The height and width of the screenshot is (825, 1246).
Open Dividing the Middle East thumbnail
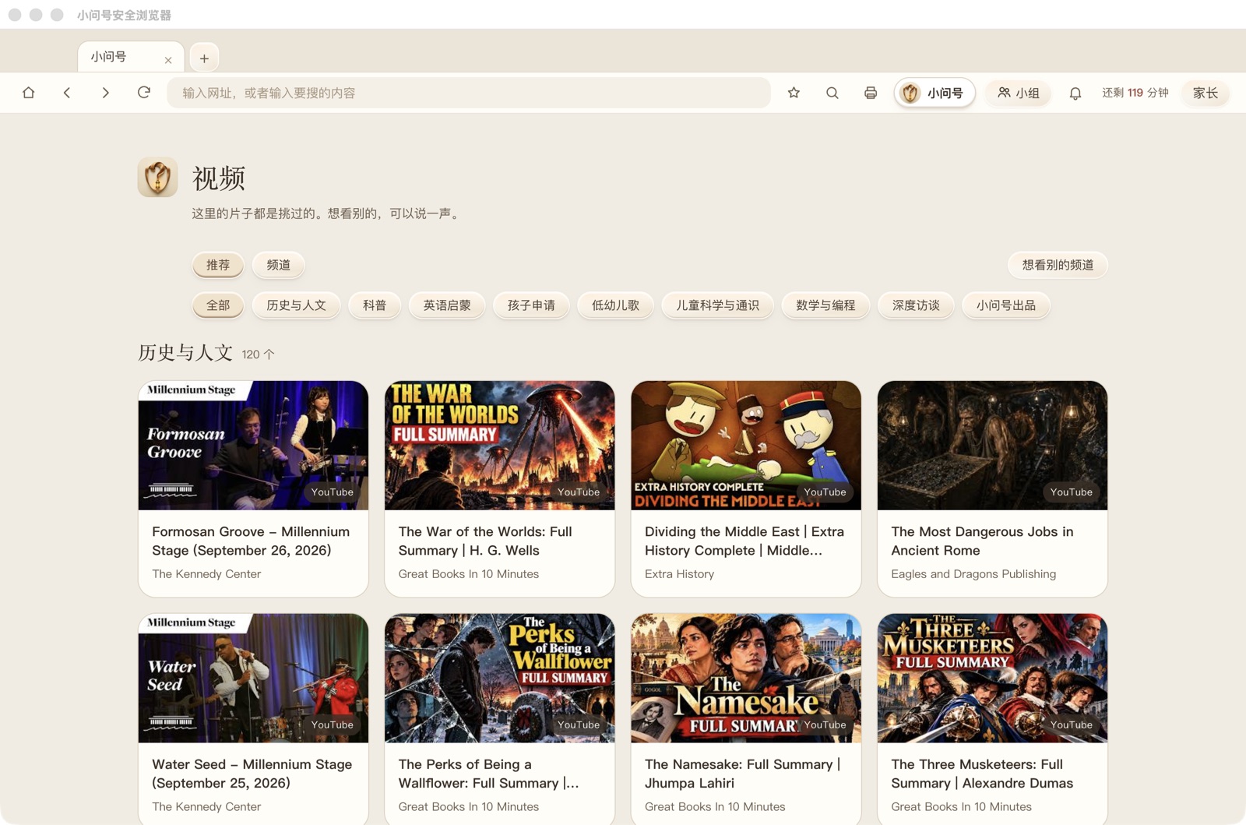pos(746,446)
